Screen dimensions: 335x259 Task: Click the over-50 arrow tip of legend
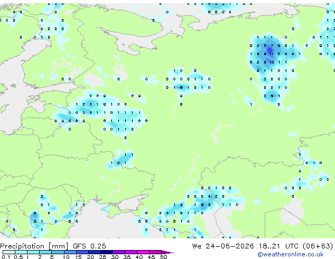tap(168, 252)
